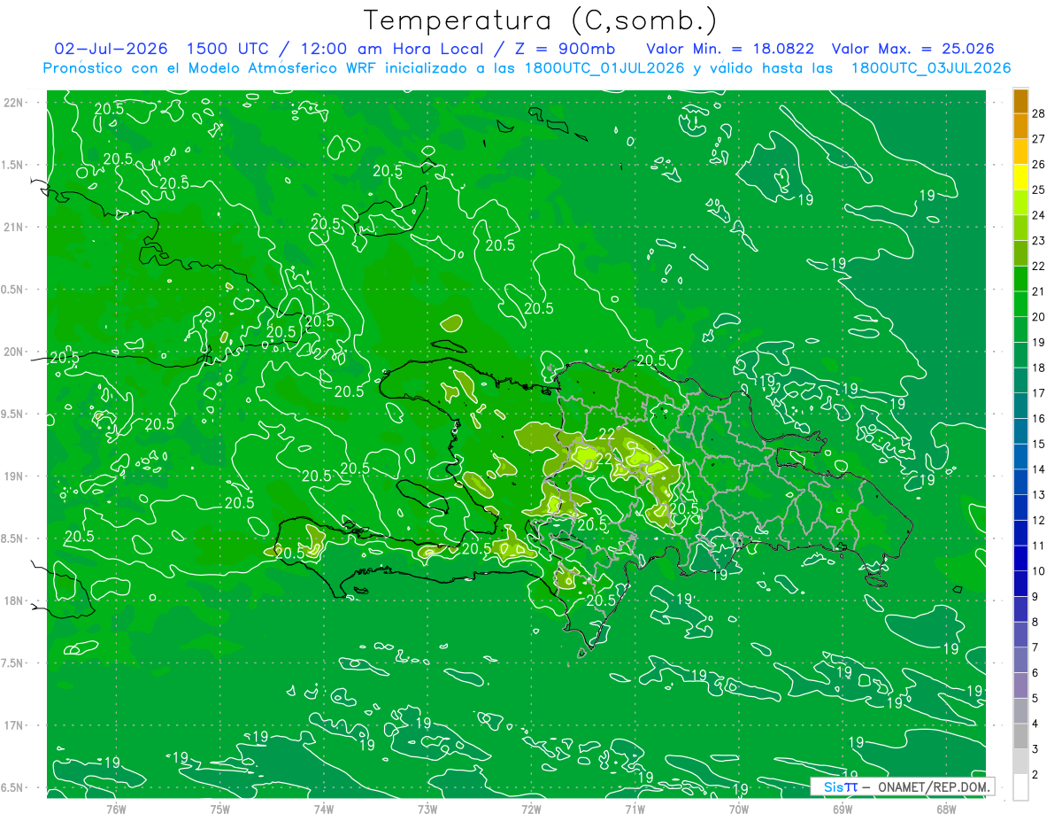This screenshot has height=821, width=1062.
Task: Click the 17N latitude axis label
Action: (x=13, y=725)
